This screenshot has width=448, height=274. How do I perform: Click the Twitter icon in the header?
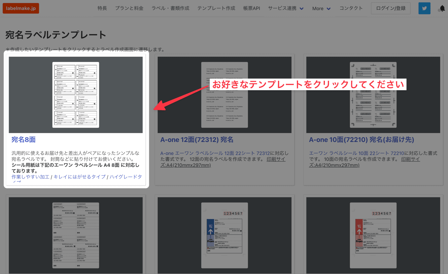tap(424, 8)
